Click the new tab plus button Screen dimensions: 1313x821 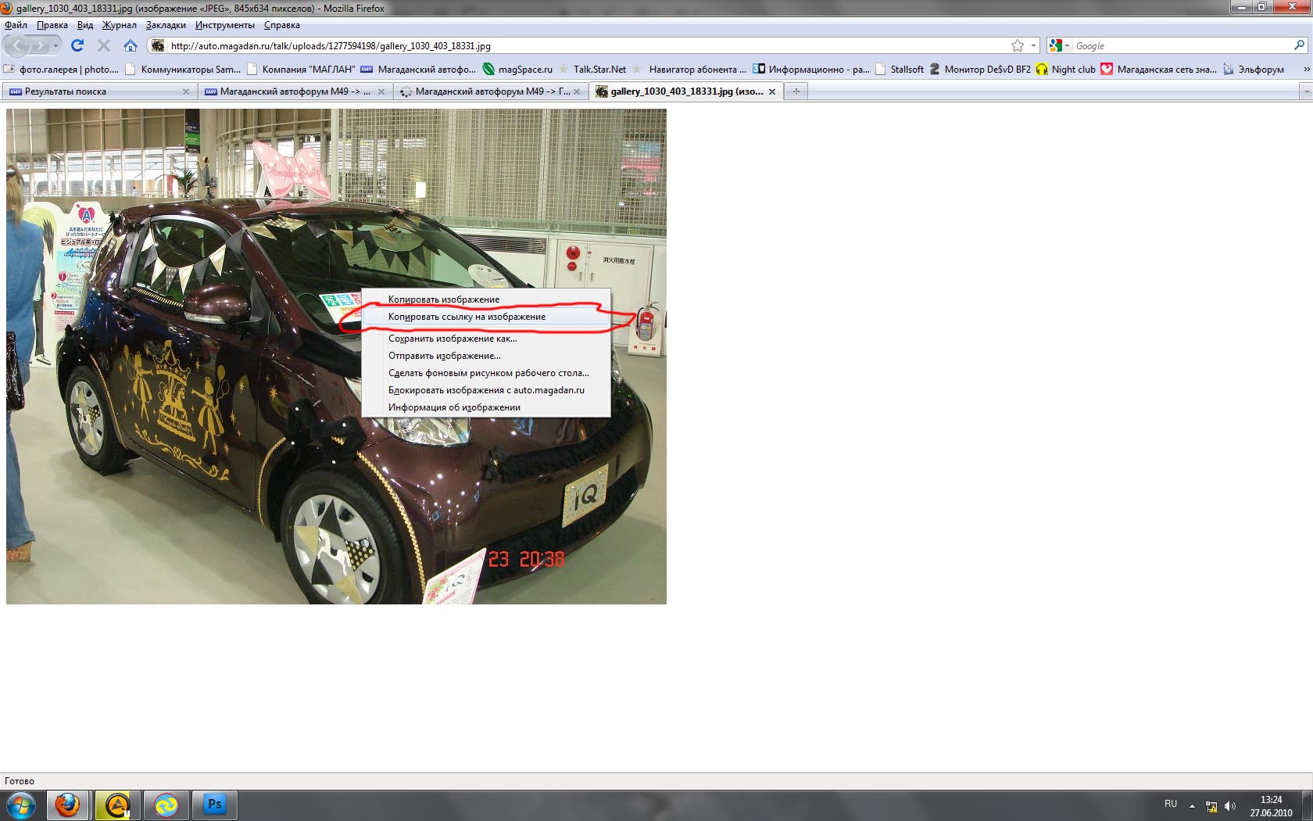pos(796,91)
